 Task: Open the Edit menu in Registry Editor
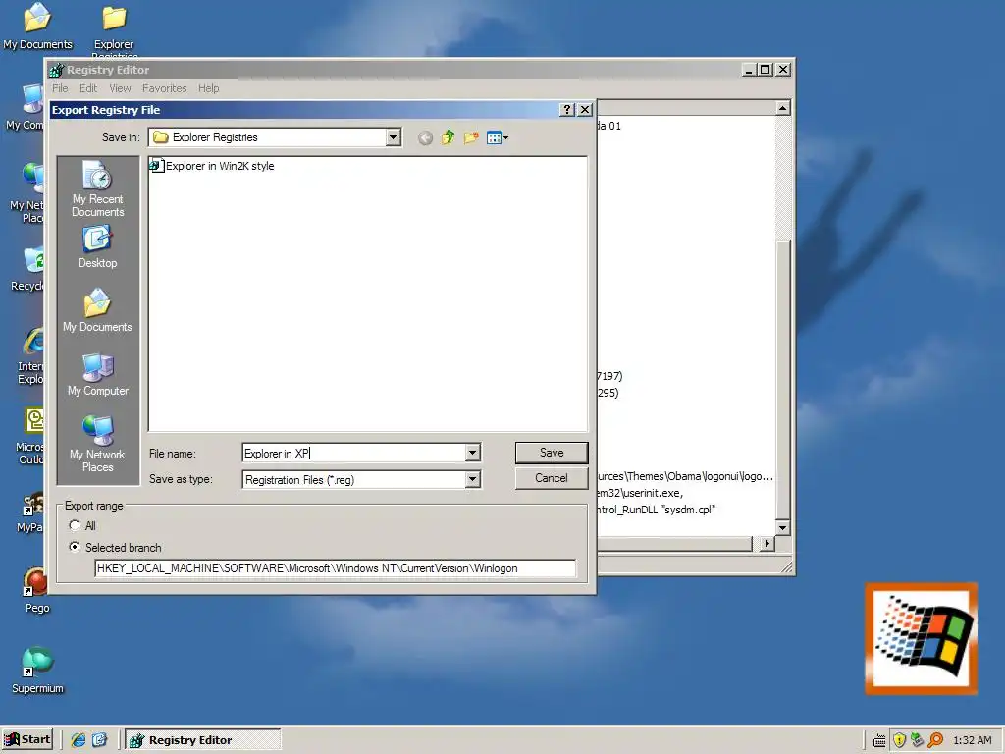pos(88,88)
